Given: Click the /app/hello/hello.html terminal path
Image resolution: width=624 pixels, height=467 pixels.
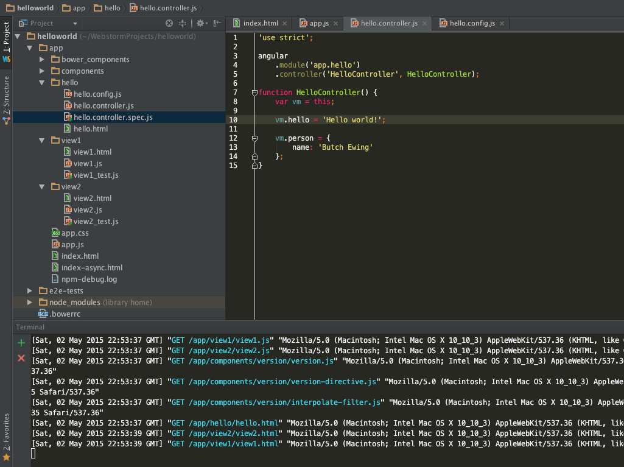Looking at the screenshot, I should click(x=233, y=423).
